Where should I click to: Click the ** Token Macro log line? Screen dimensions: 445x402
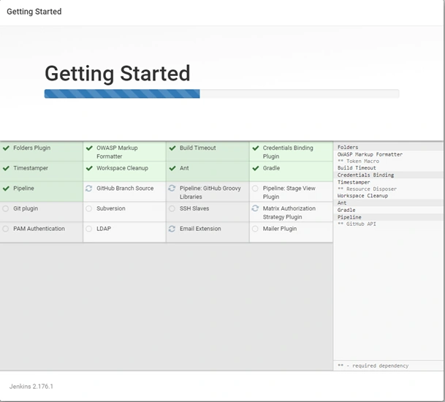pos(358,162)
